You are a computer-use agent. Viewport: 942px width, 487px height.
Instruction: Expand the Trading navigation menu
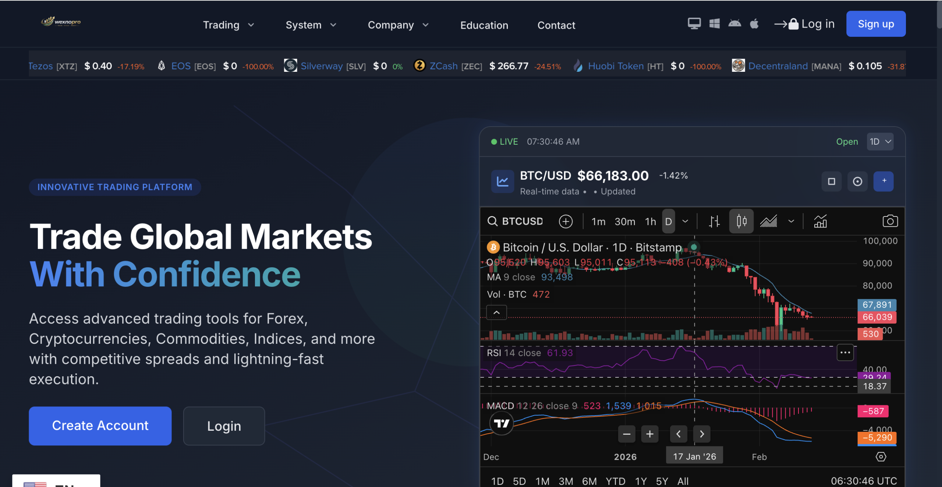228,25
